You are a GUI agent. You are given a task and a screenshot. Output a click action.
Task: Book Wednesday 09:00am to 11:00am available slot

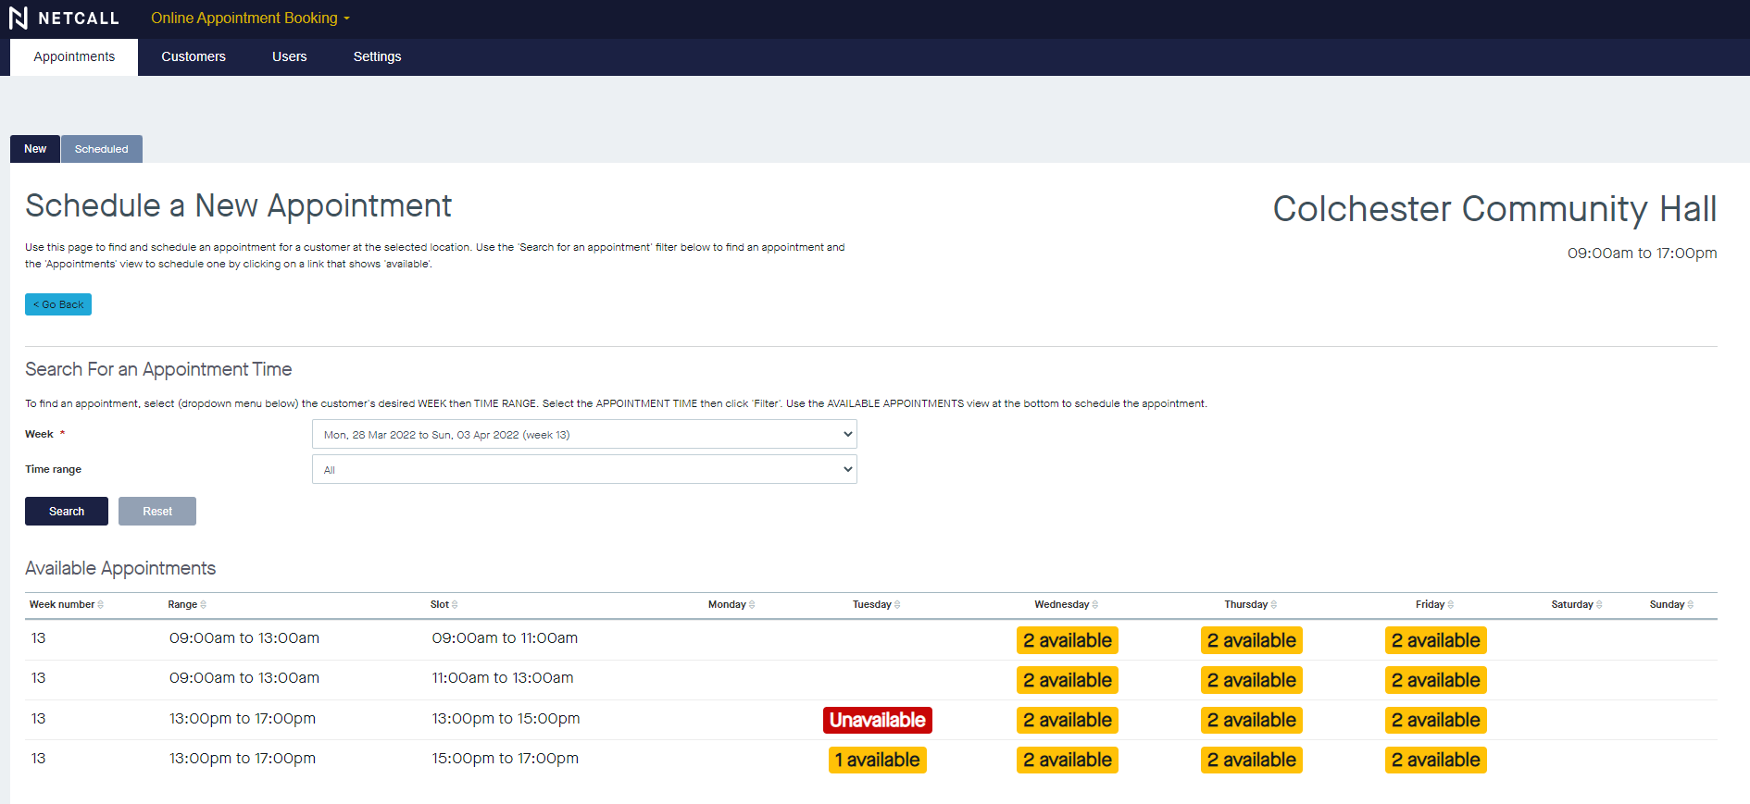[1067, 641]
